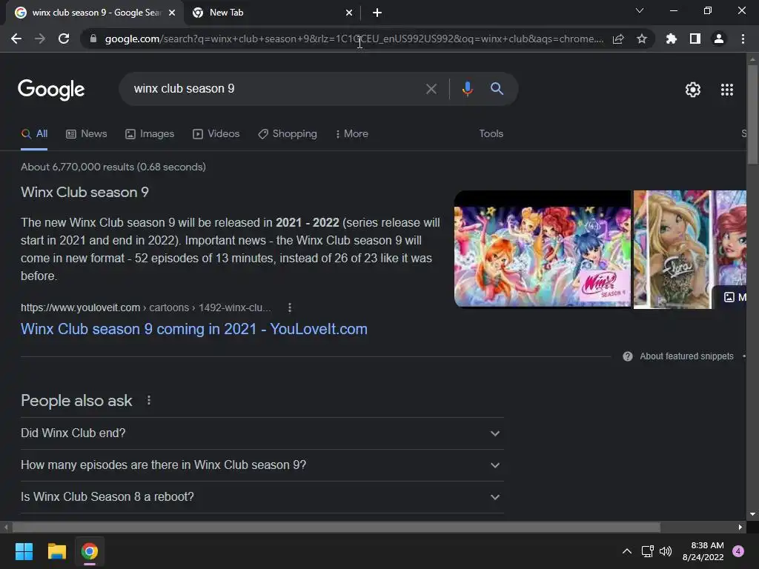Show hidden system tray icons
The width and height of the screenshot is (759, 569).
point(627,551)
